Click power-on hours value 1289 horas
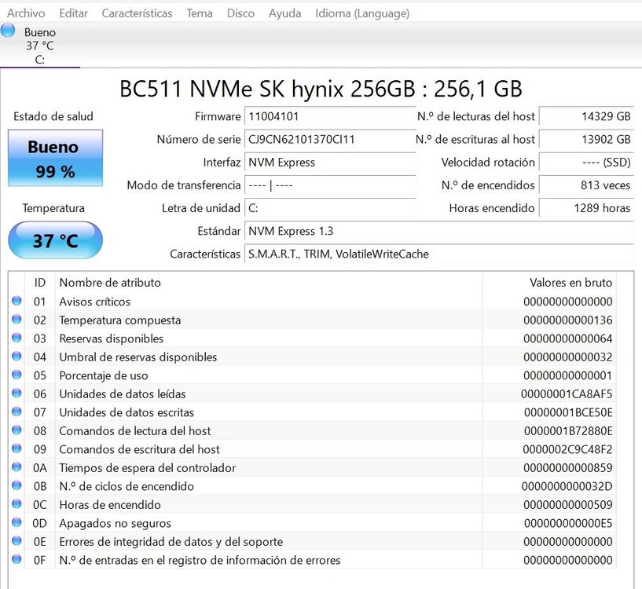 (x=586, y=208)
